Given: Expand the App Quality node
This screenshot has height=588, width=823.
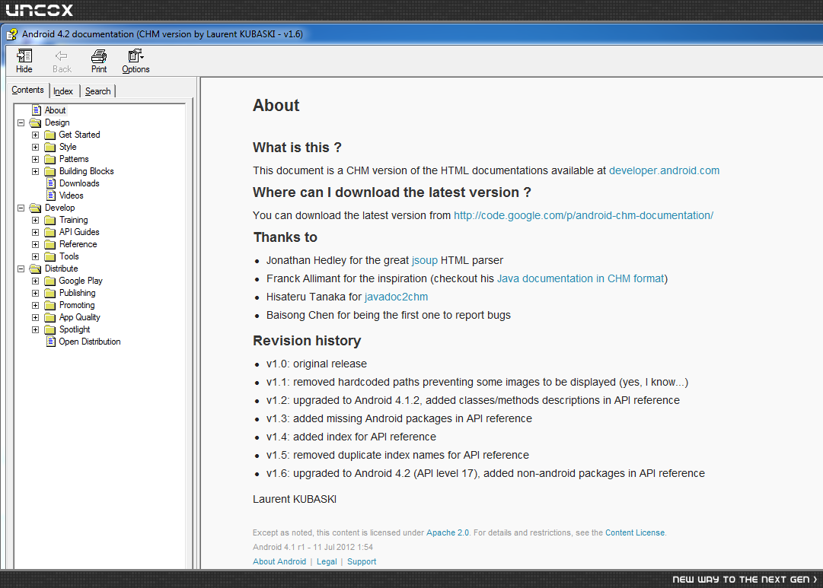Looking at the screenshot, I should click(x=35, y=317).
